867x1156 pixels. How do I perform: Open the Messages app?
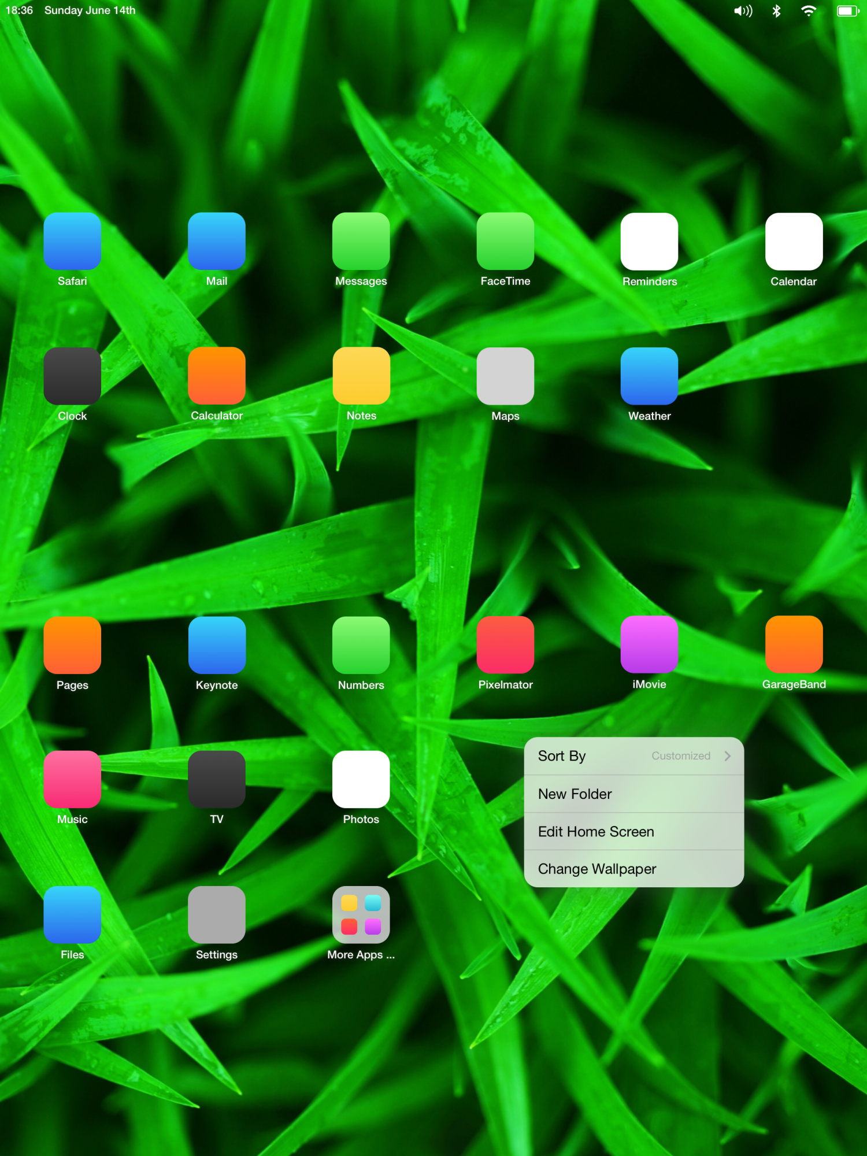pyautogui.click(x=361, y=241)
